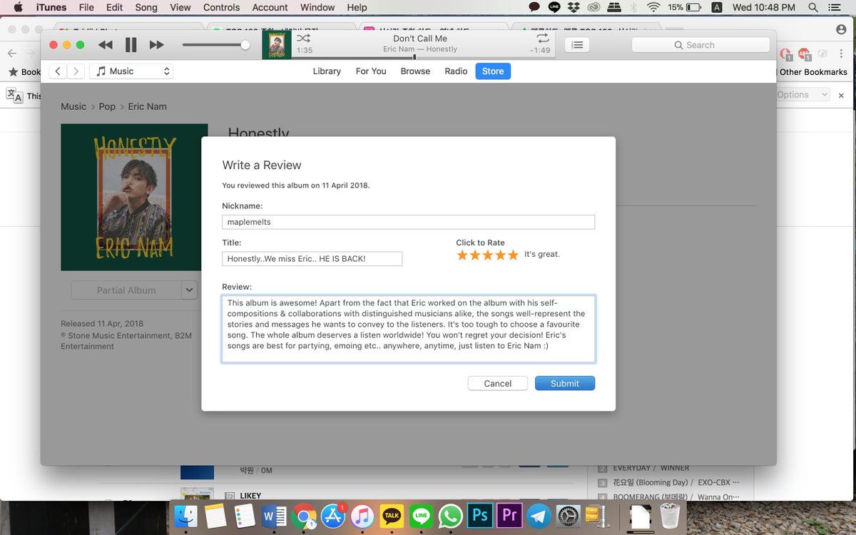Open Spotlight search in the menu bar
Screen dimensions: 856x535
tap(813, 8)
